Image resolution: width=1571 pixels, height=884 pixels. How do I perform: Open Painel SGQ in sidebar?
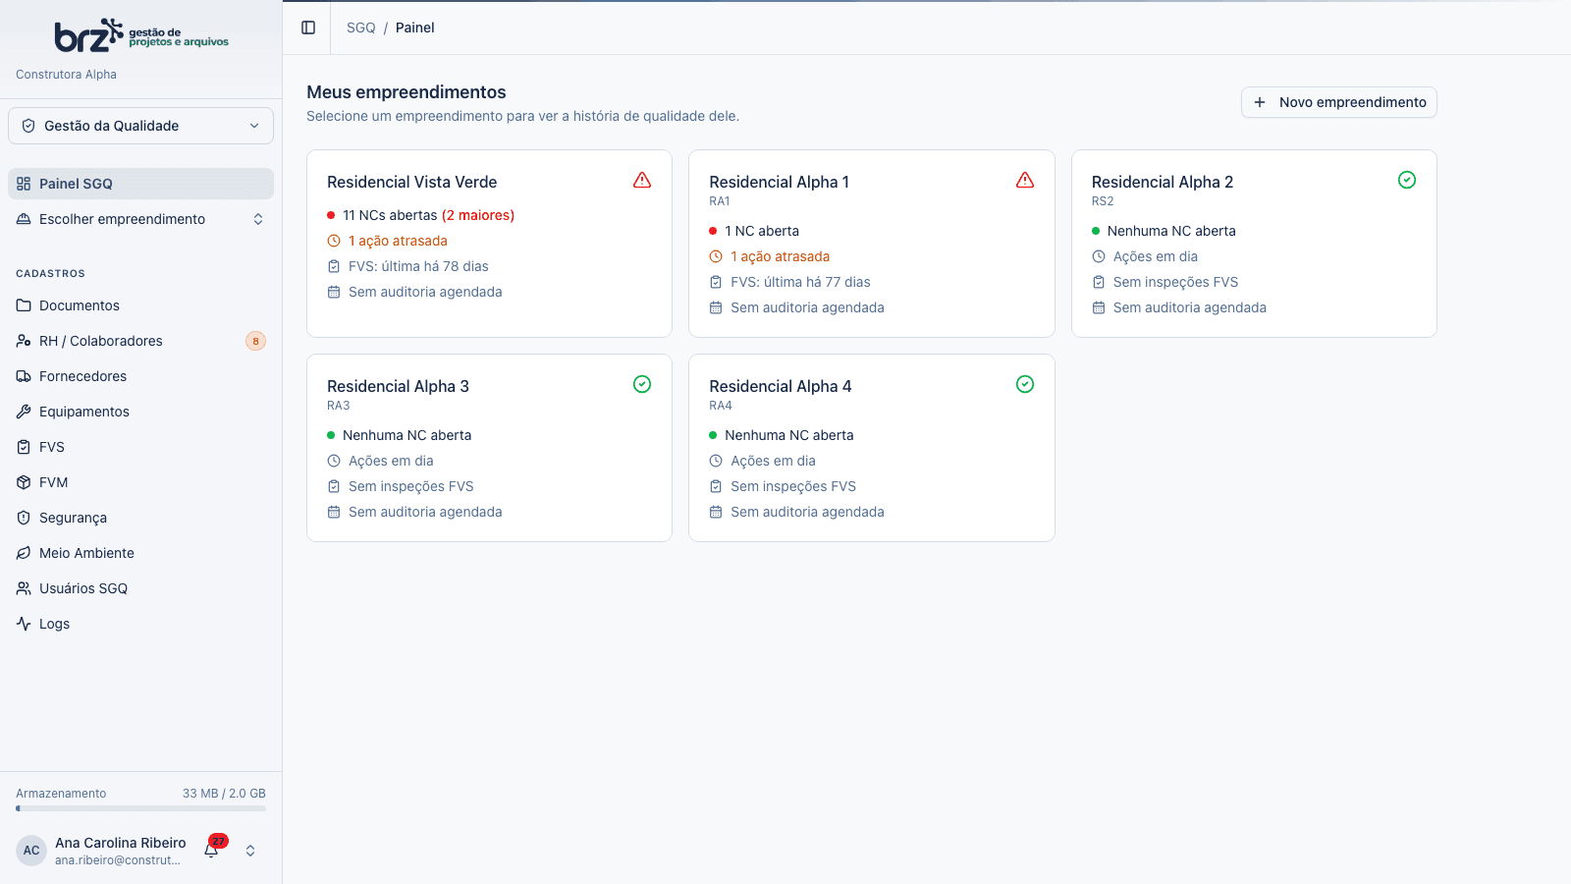(x=140, y=184)
